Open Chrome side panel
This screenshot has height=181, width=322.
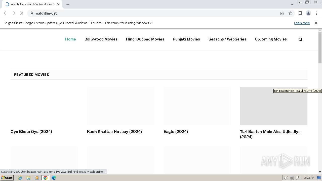click(300, 13)
